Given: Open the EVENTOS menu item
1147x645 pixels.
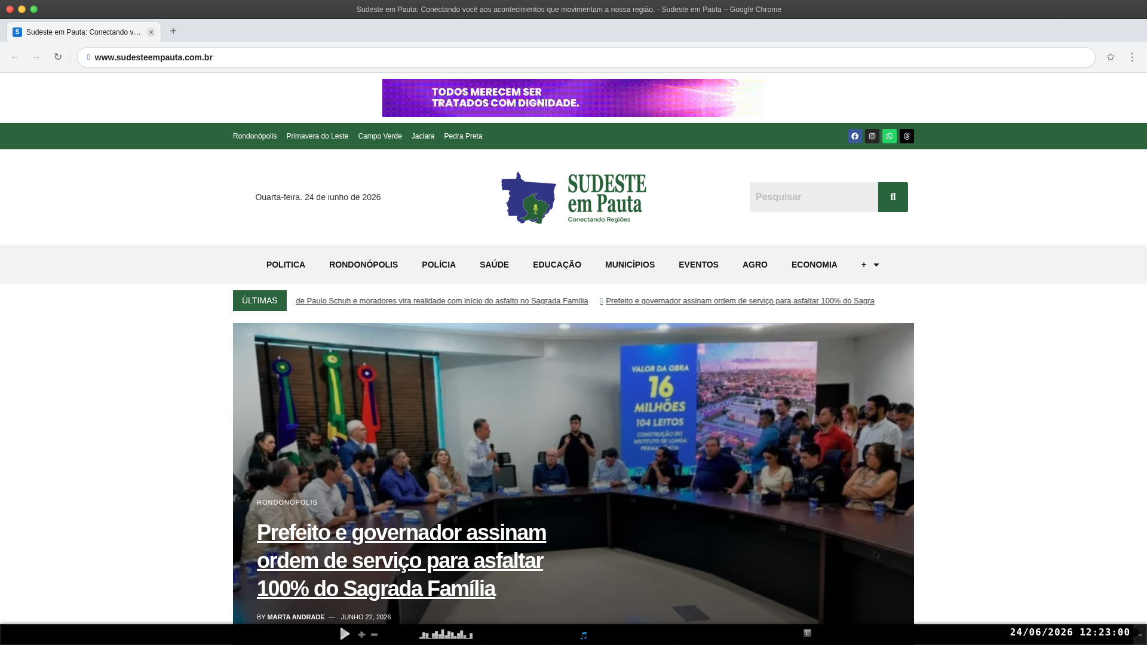Looking at the screenshot, I should point(698,265).
